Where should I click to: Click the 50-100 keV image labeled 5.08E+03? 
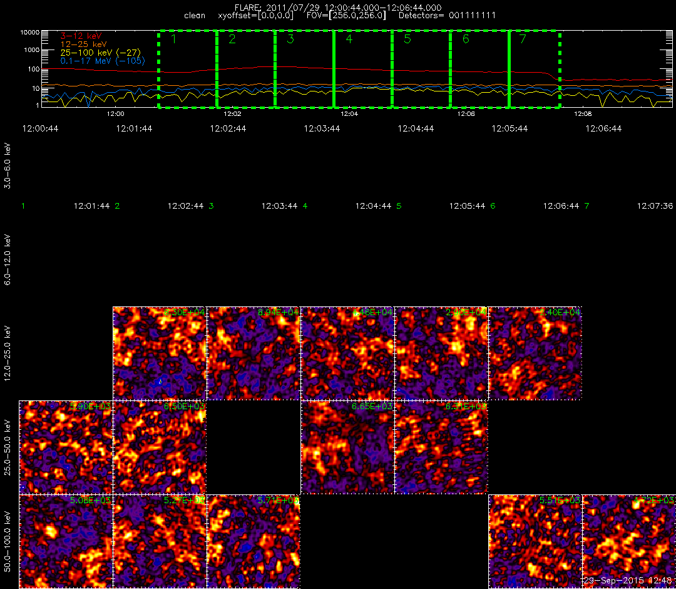(x=66, y=541)
